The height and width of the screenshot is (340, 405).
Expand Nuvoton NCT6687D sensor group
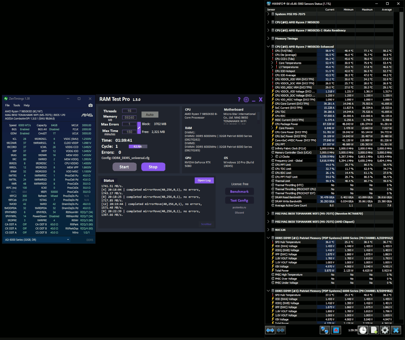point(268,214)
